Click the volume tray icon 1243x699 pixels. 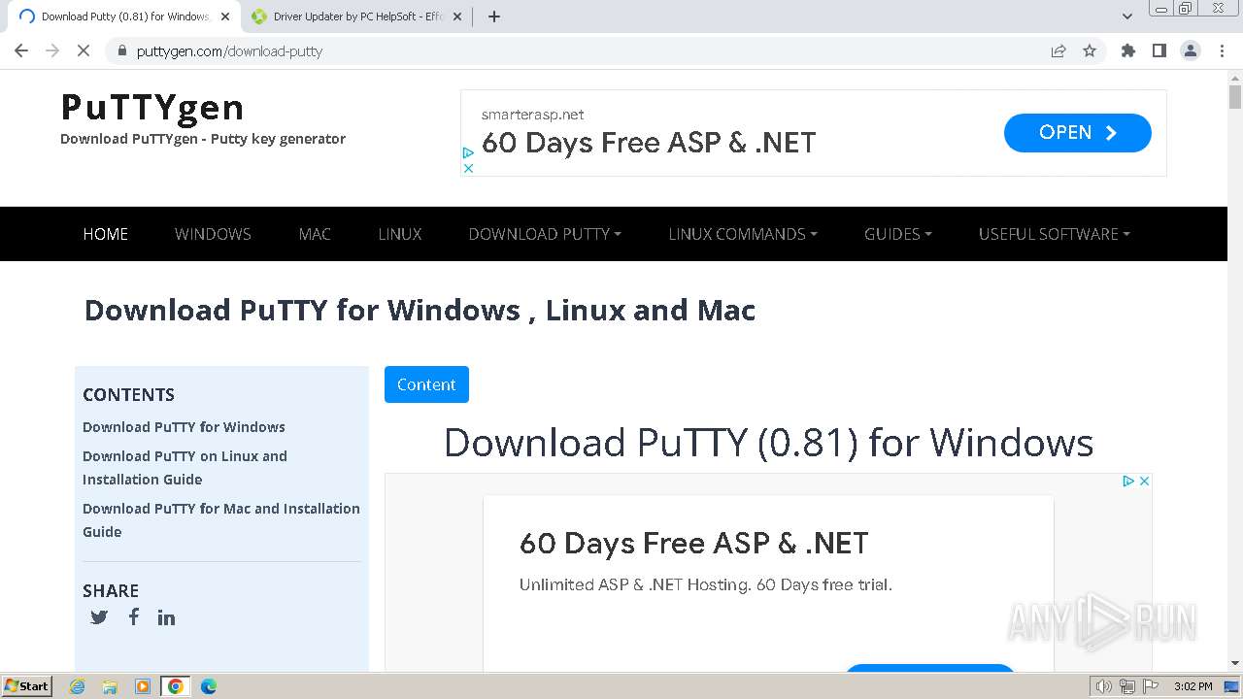point(1104,686)
